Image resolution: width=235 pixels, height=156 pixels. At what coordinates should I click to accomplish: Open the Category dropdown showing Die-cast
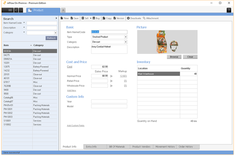(x=125, y=42)
